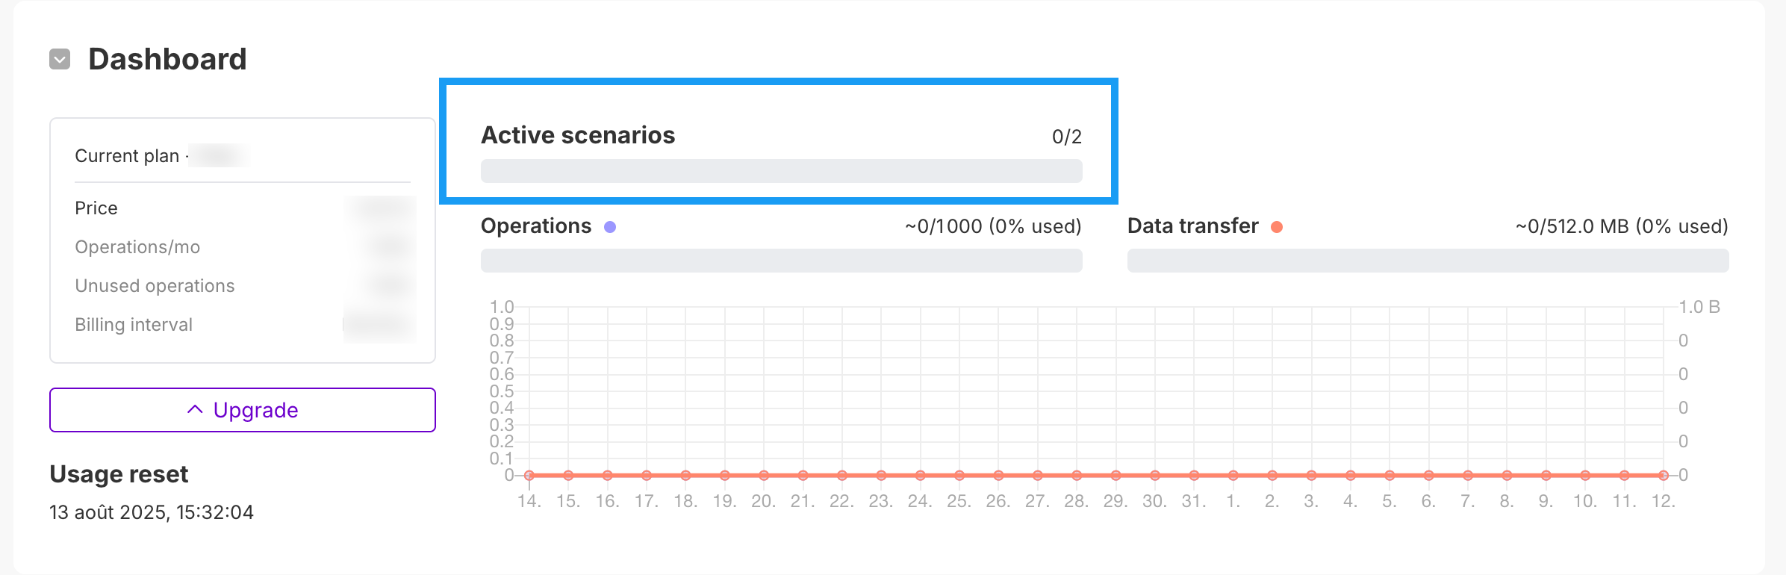
Task: Click the Billing interval row
Action: tap(134, 325)
